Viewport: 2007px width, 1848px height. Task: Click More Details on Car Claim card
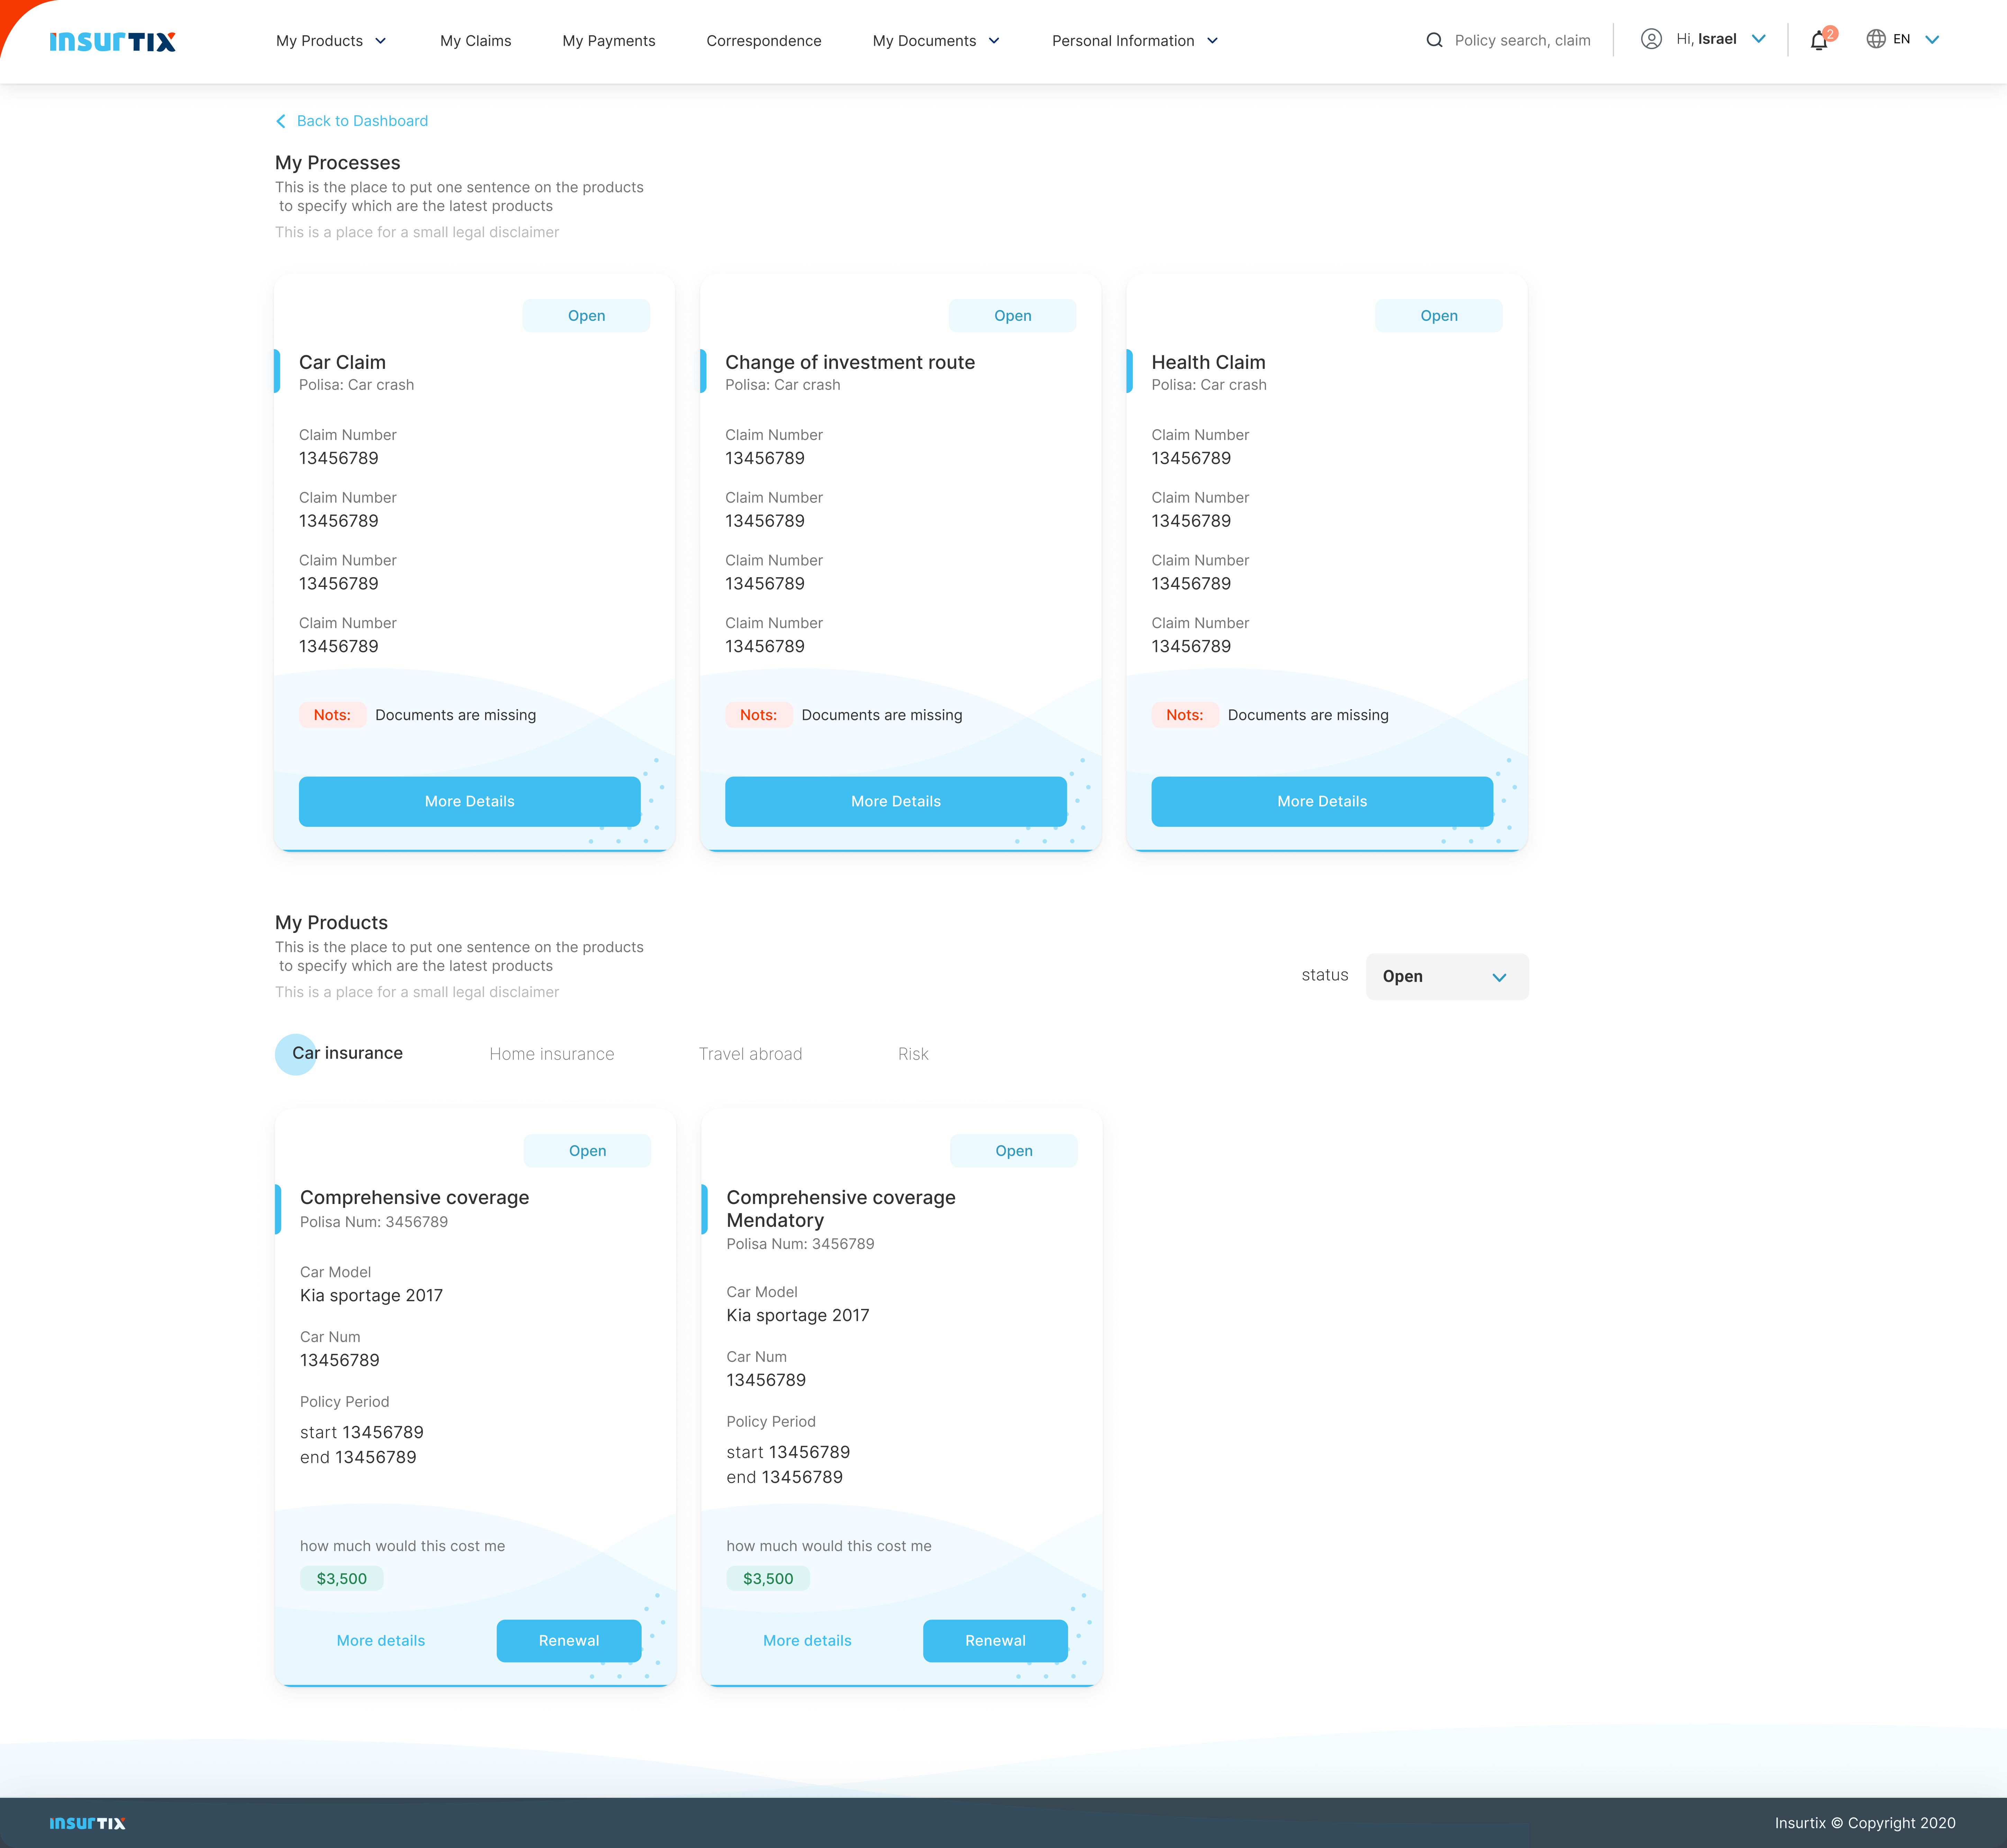tap(470, 801)
